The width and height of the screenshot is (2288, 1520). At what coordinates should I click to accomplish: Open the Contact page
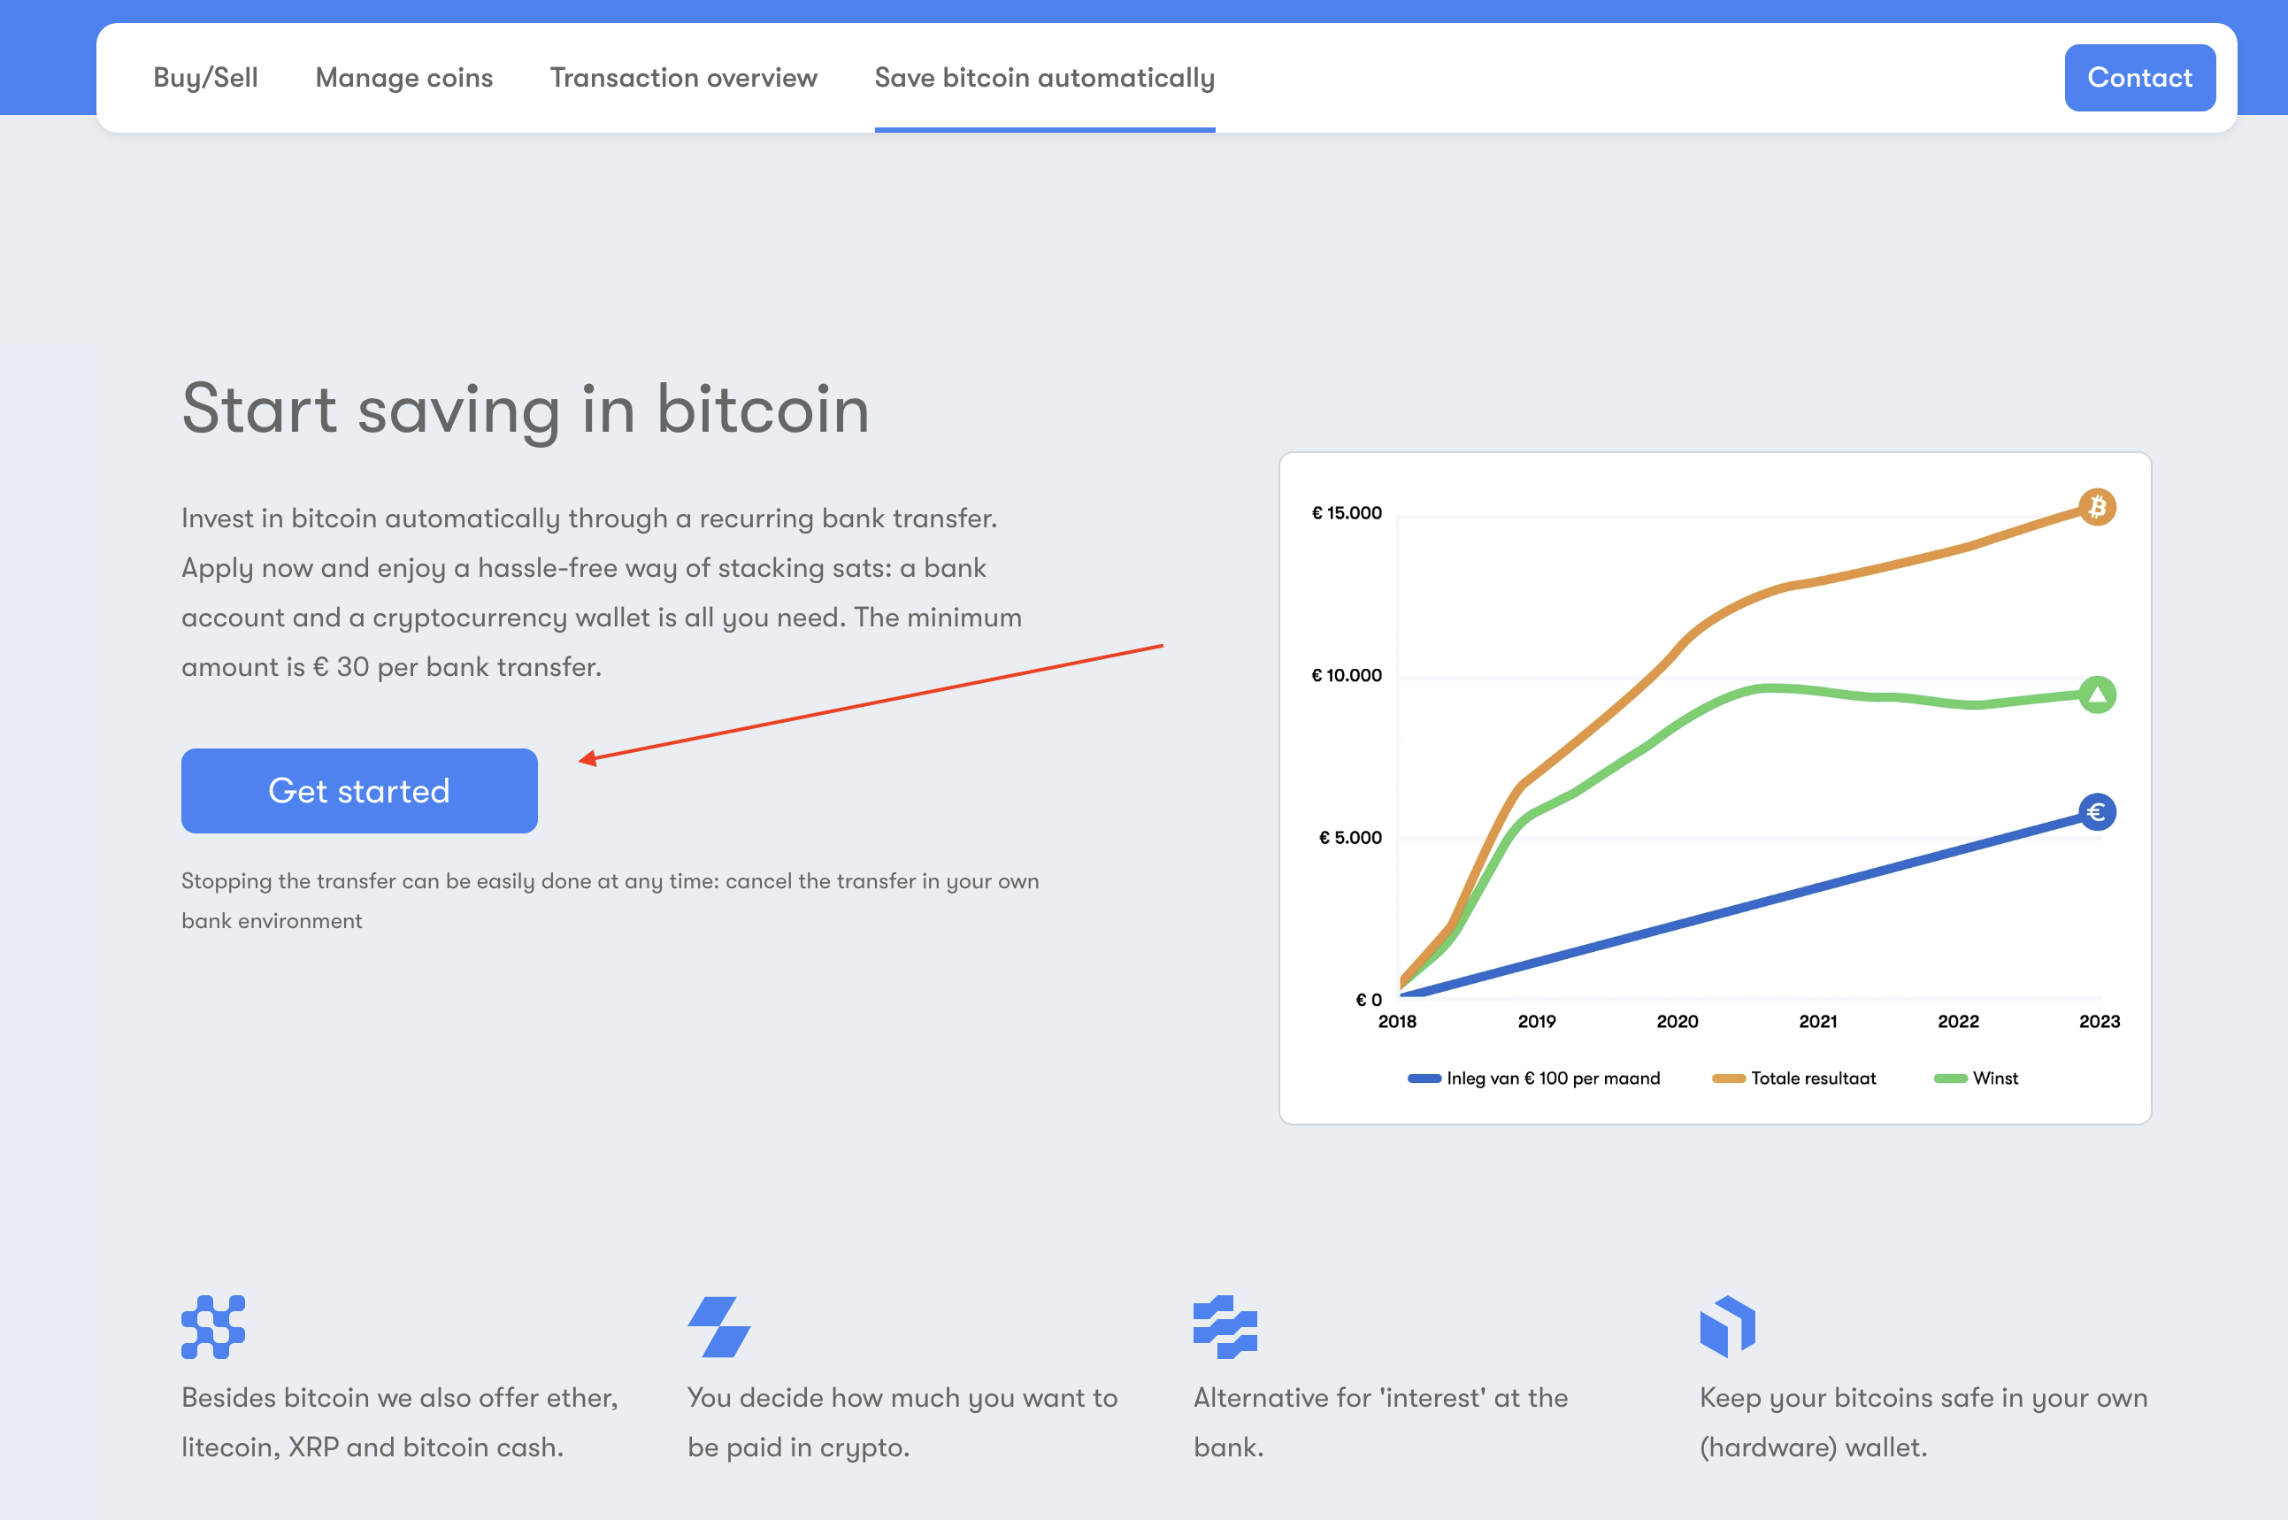pyautogui.click(x=2139, y=78)
